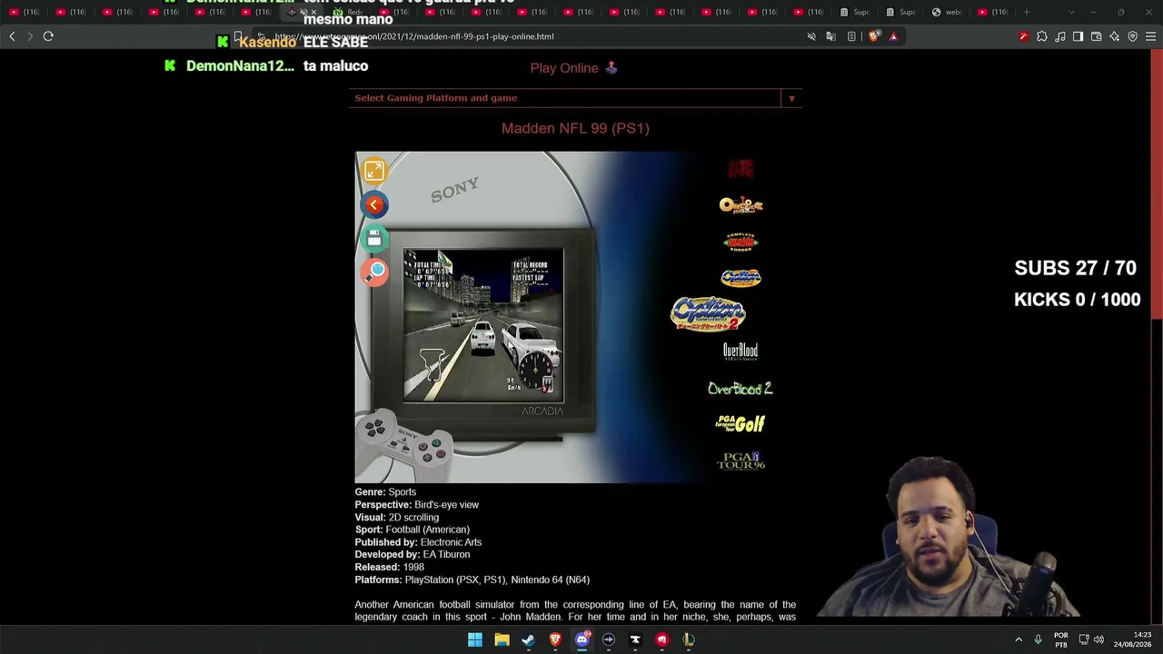The height and width of the screenshot is (654, 1163).
Task: Select the faded red game logo above One Piece Mansion
Action: [x=741, y=168]
